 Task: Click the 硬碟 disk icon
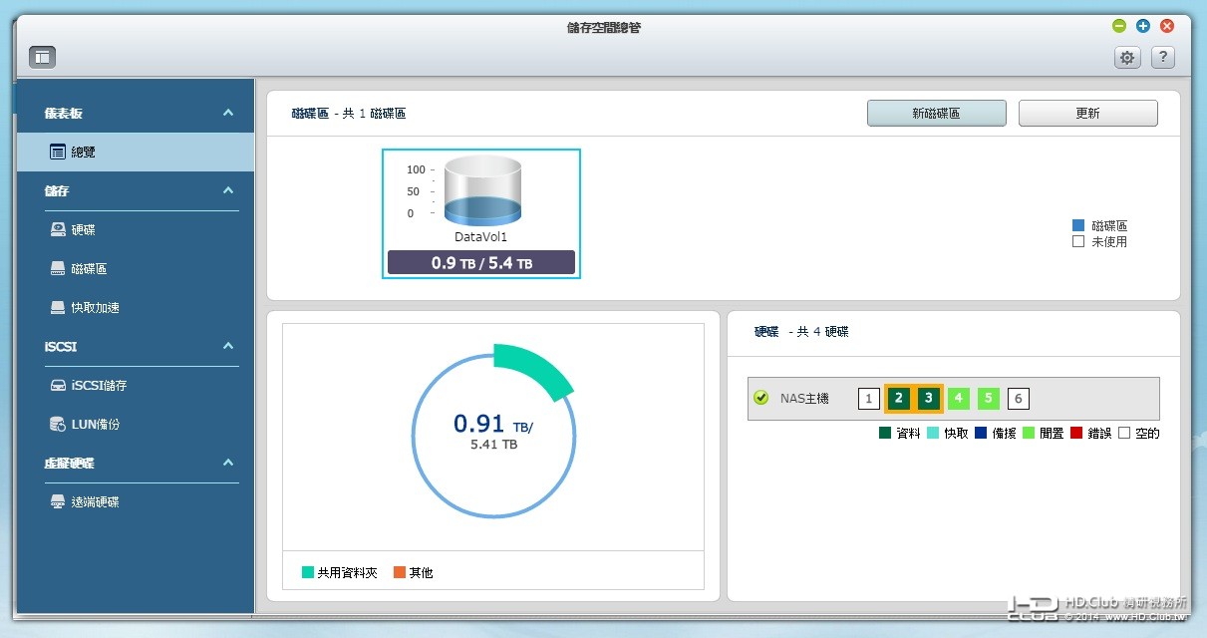[x=58, y=230]
